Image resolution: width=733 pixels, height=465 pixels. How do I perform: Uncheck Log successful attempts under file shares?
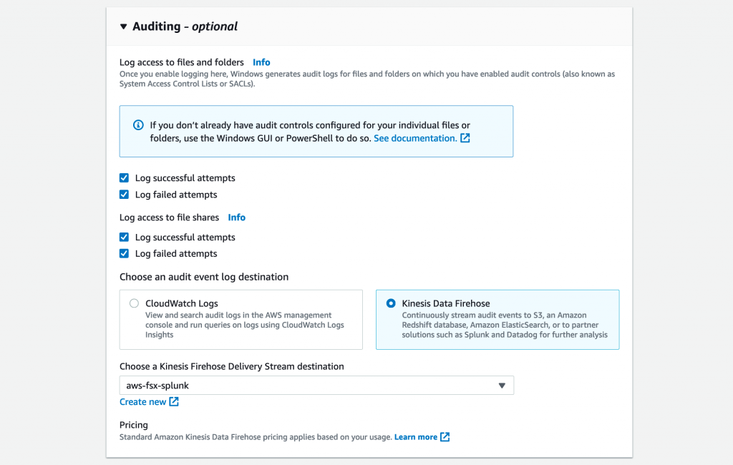124,237
